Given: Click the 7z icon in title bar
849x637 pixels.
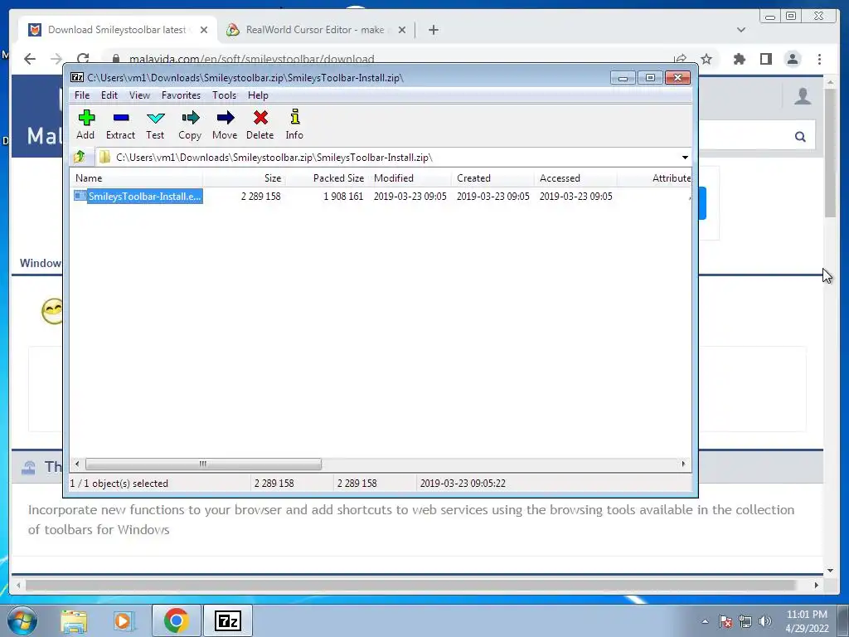Looking at the screenshot, I should point(77,77).
